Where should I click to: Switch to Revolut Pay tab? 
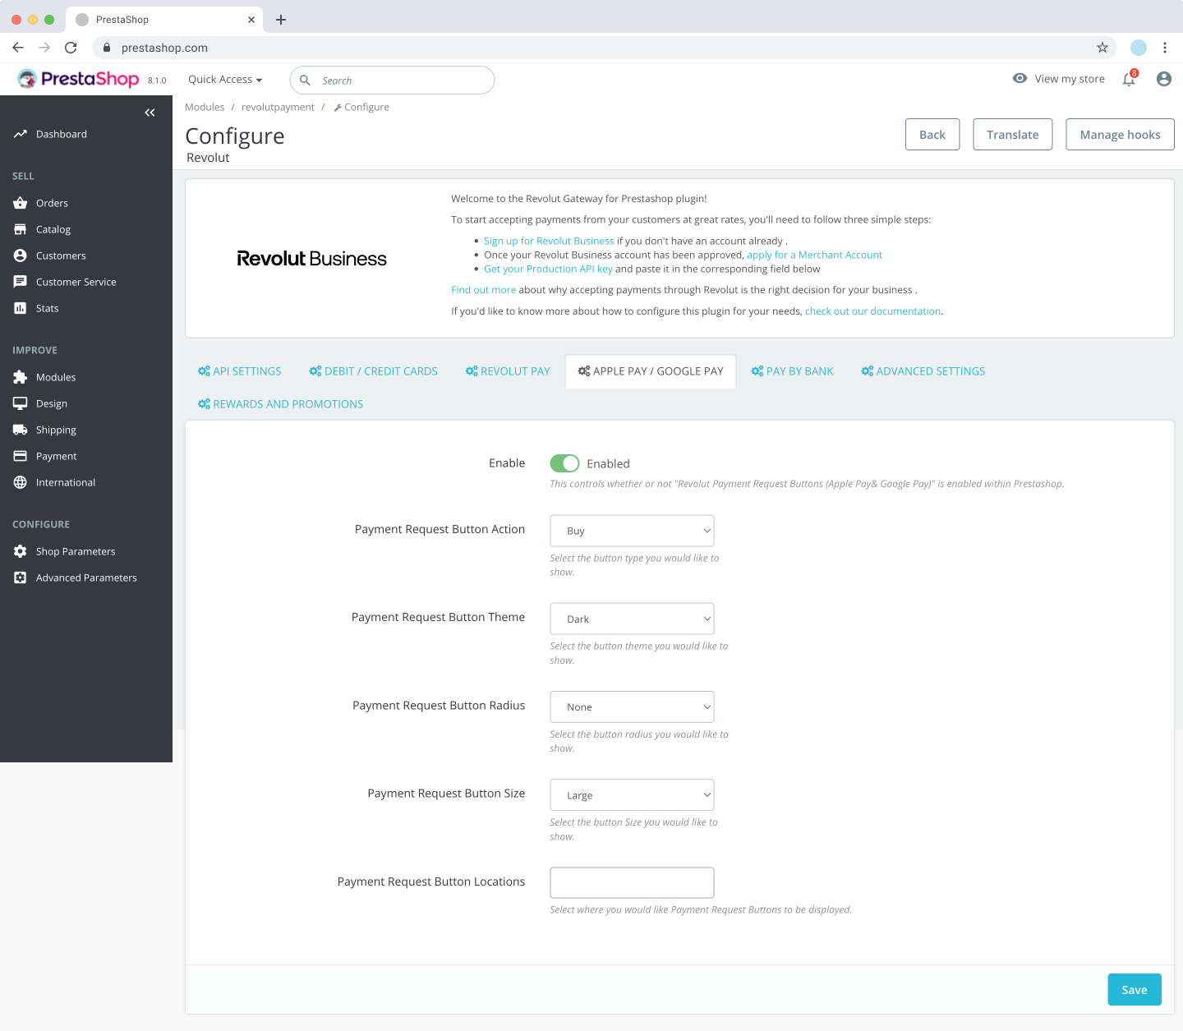508,371
